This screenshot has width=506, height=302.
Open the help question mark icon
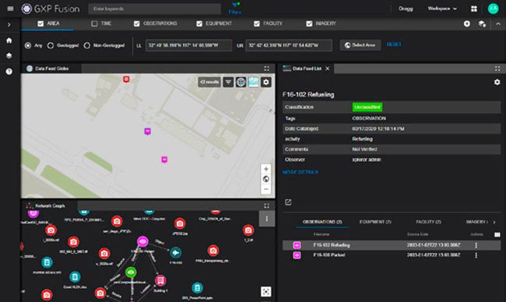click(9, 72)
